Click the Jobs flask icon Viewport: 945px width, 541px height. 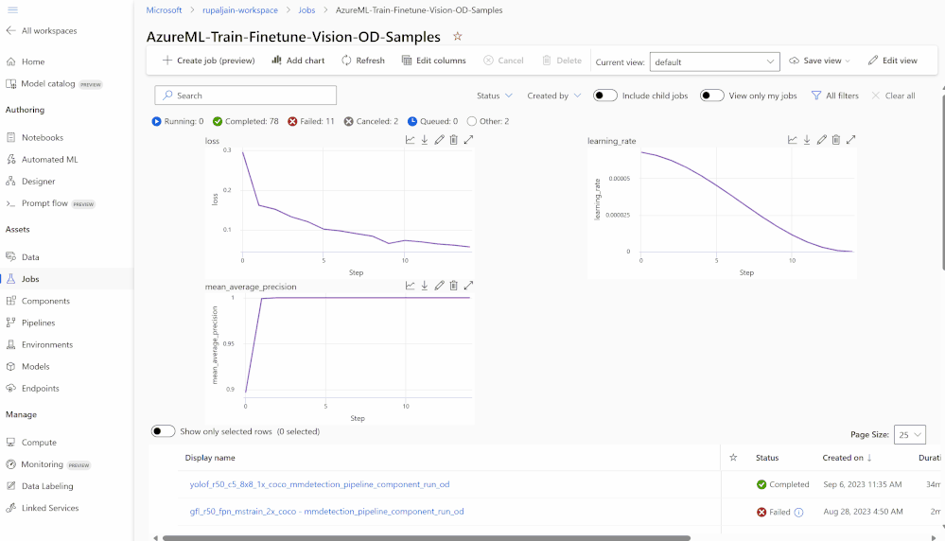point(10,279)
